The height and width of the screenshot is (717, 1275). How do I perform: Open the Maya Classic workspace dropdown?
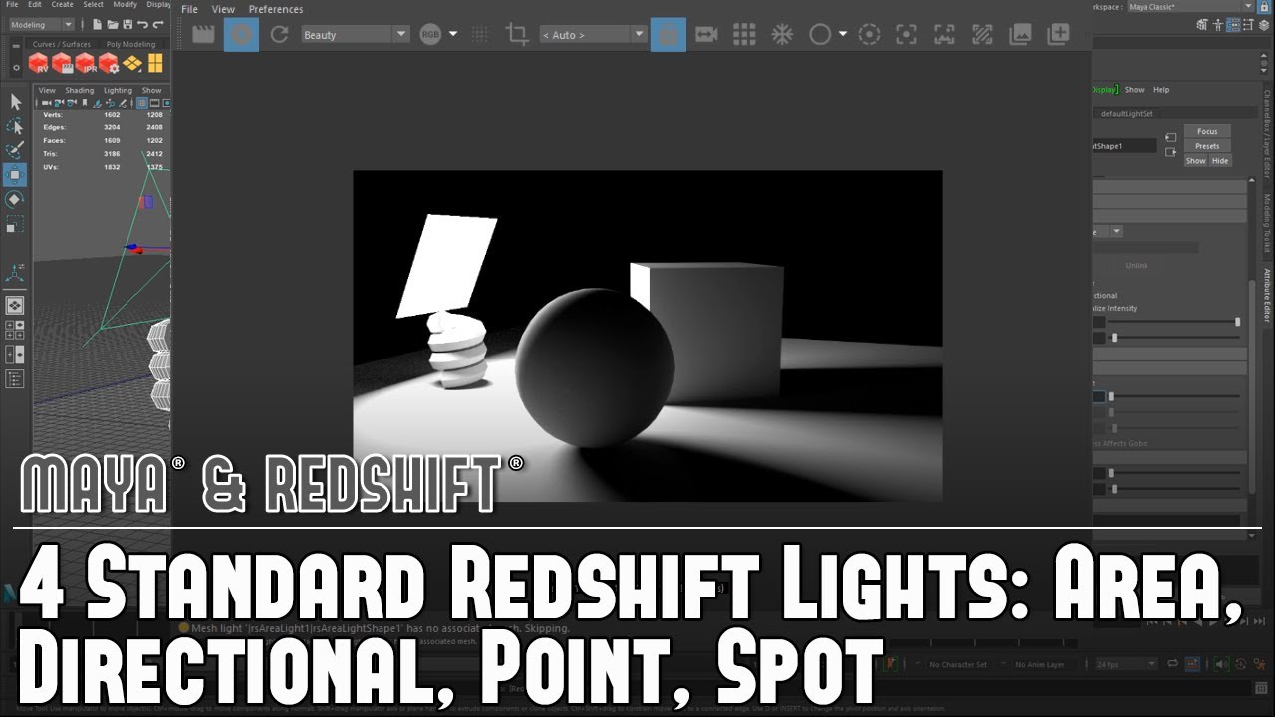pyautogui.click(x=1190, y=7)
